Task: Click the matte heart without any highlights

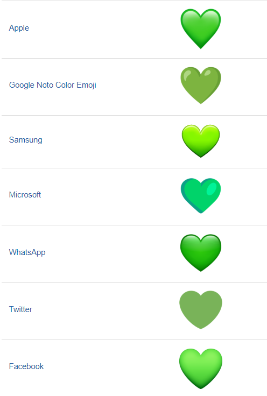Action: click(201, 310)
